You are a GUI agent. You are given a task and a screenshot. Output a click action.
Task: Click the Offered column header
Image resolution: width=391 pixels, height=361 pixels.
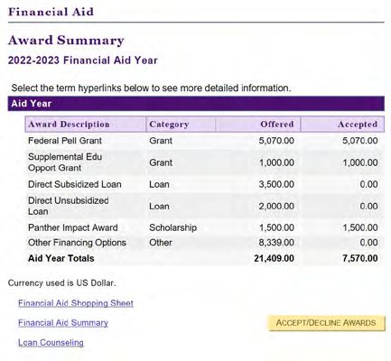258,125
